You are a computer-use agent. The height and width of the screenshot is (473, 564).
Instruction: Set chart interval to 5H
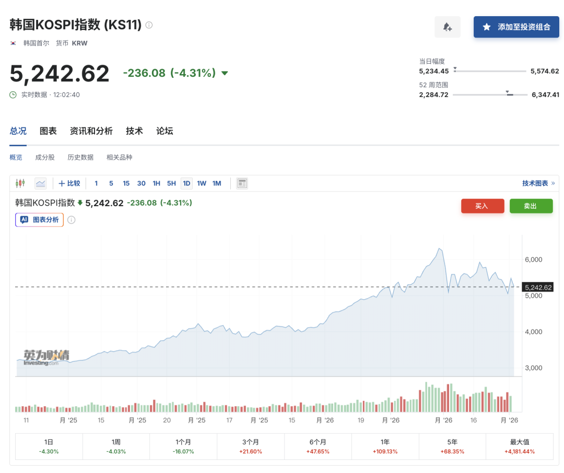[x=171, y=183]
